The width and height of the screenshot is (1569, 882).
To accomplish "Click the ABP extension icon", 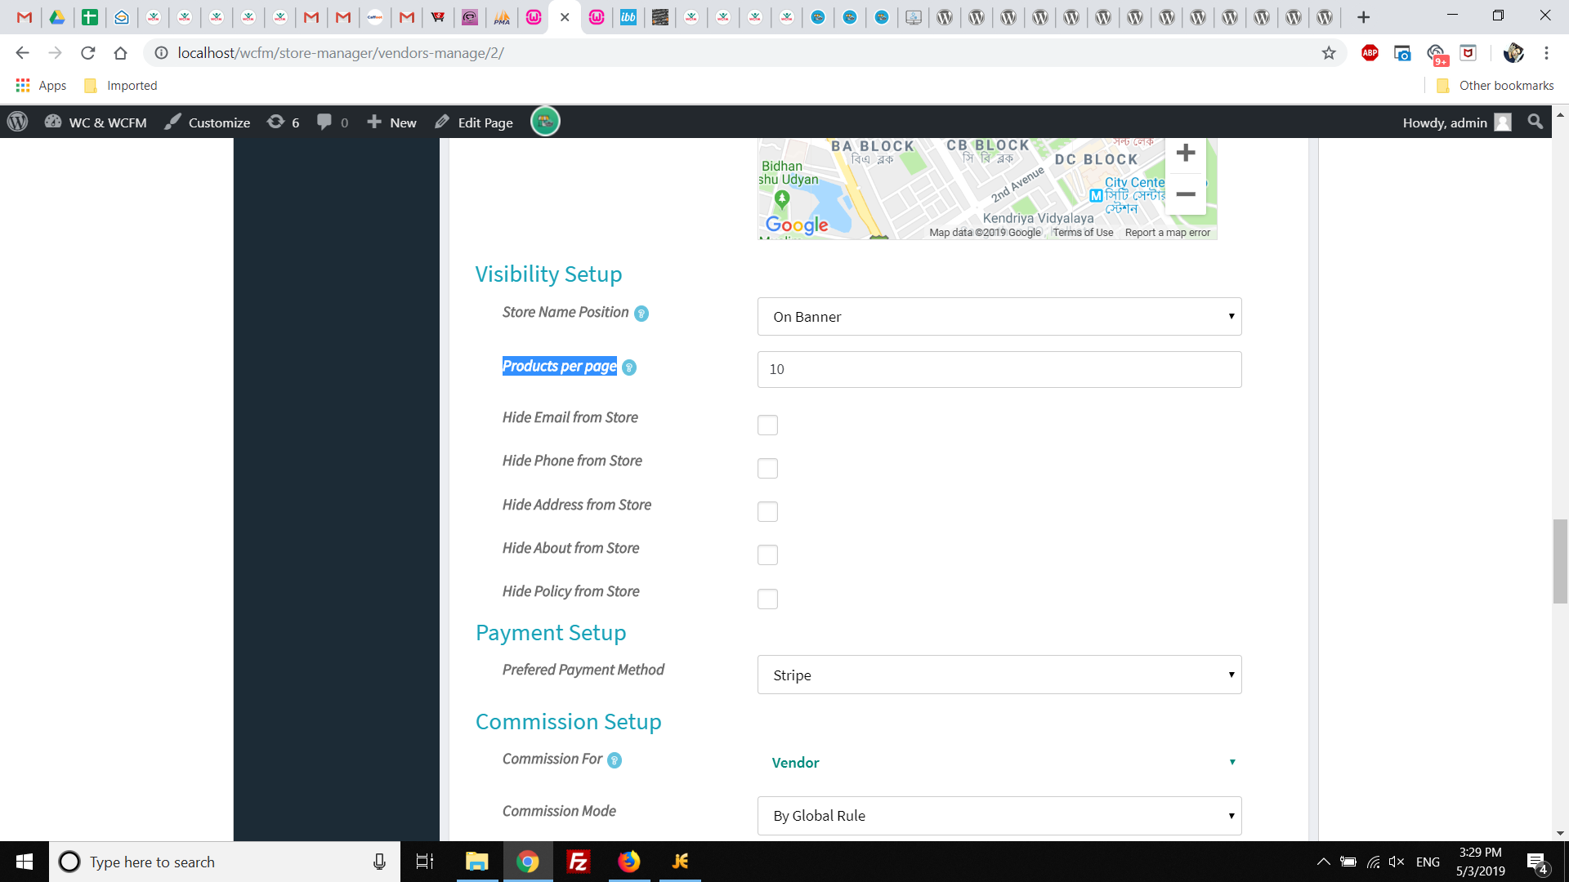I will (x=1370, y=53).
